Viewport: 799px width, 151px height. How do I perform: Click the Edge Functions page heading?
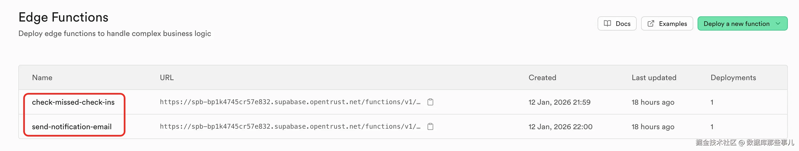coord(63,17)
